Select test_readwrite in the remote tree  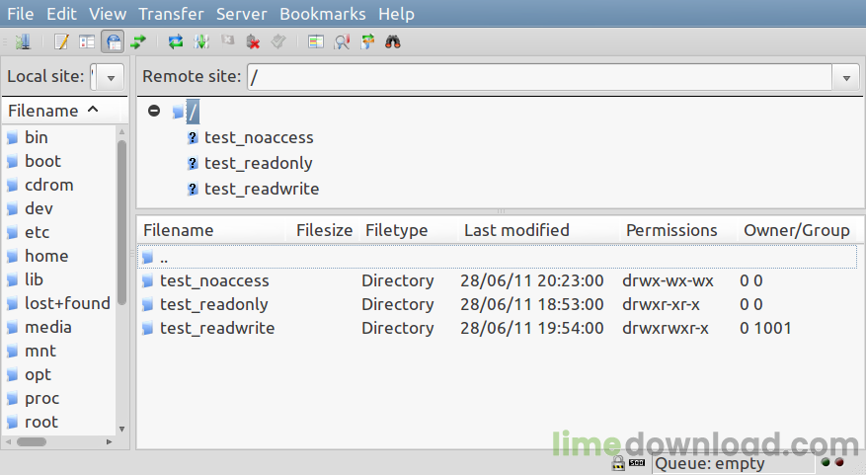(x=262, y=189)
